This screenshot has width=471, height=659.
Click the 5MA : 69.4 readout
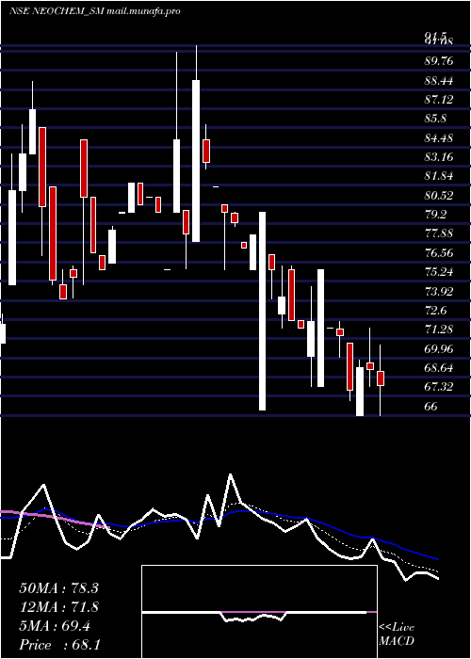[x=55, y=626]
